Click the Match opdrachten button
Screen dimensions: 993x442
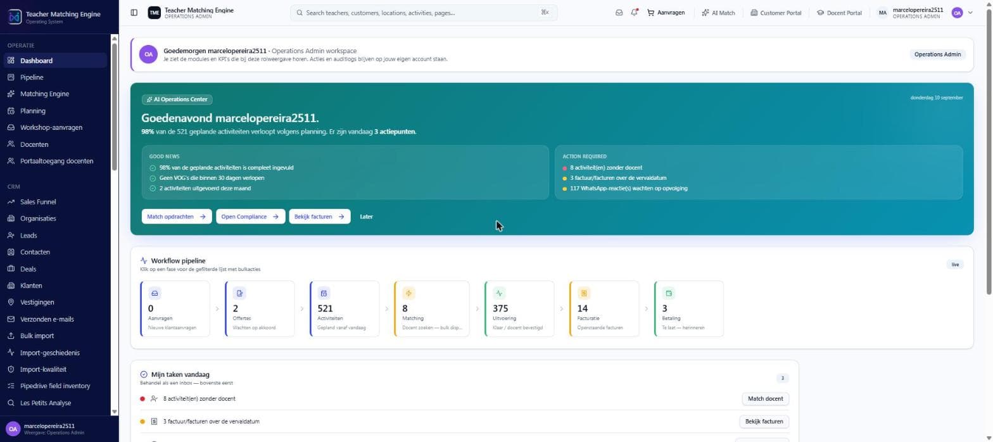pos(177,217)
